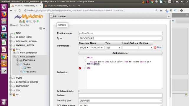The image size is (189, 106).
Task: Open the MySQL documentation page icon
Action: (x=31, y=21)
